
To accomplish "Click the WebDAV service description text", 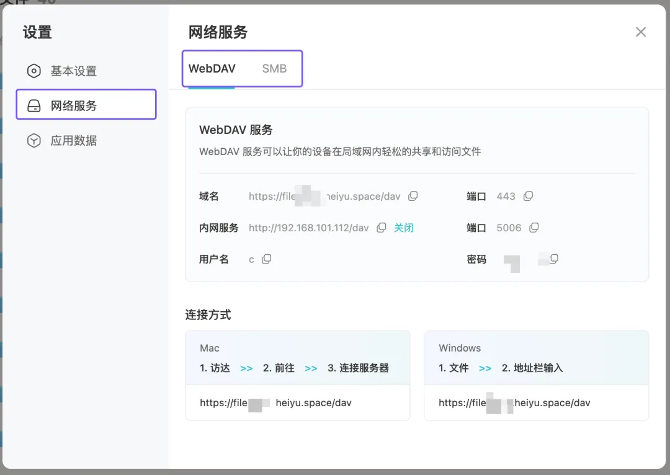I will pos(340,152).
